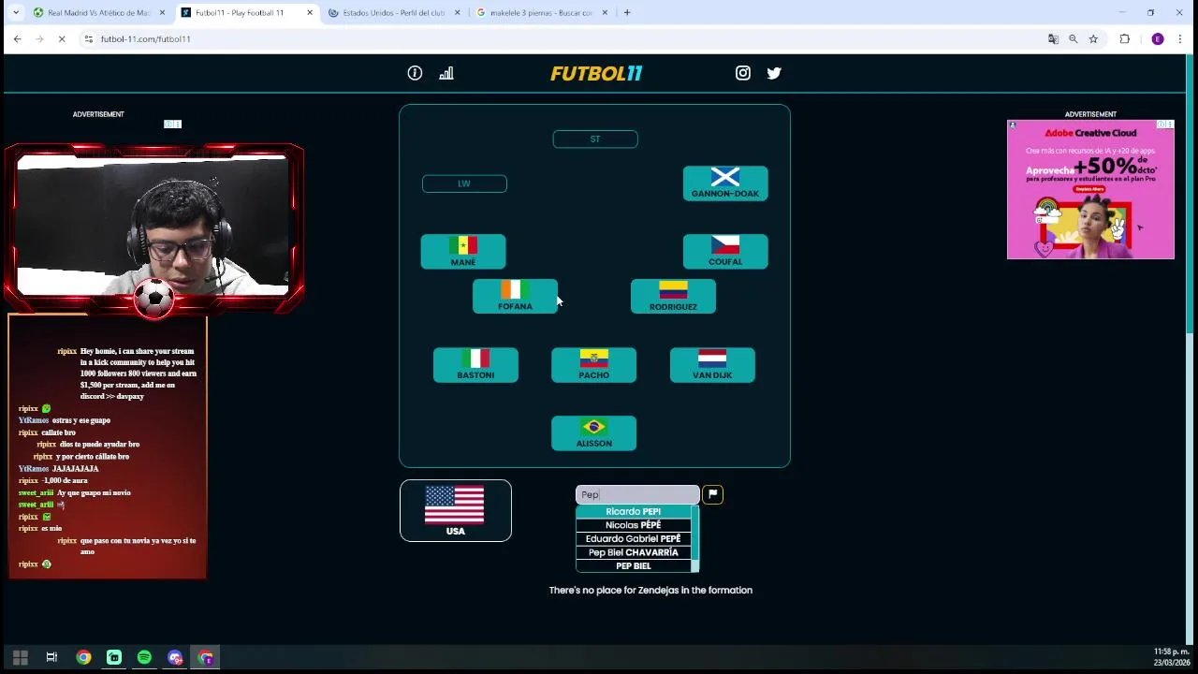
Task: Click the empty ST position slot
Action: [x=595, y=139]
